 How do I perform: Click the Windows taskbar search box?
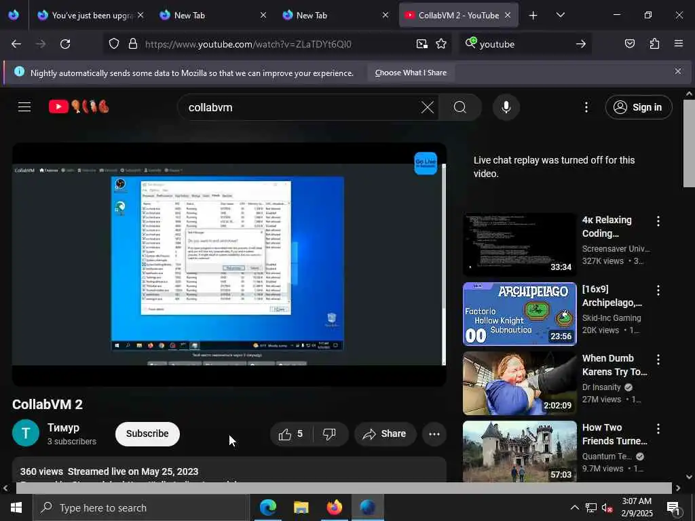141,507
